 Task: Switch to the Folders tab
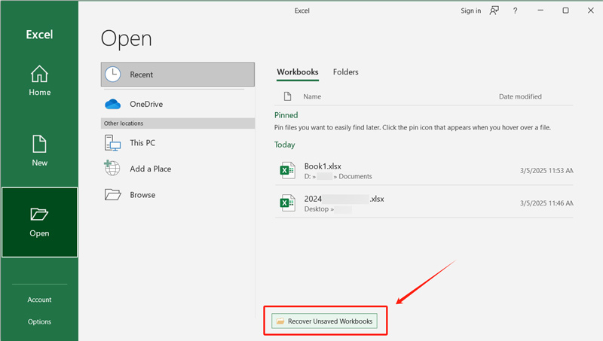(x=345, y=72)
